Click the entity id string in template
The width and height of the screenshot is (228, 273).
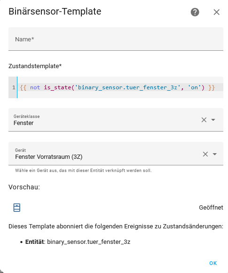pos(127,87)
